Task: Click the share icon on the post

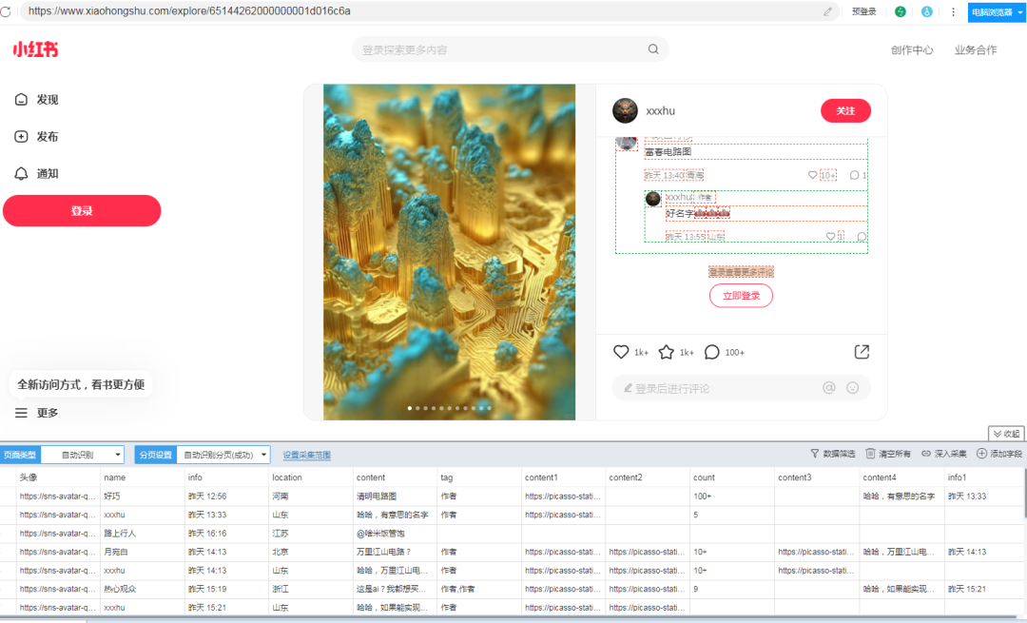Action: [x=862, y=352]
